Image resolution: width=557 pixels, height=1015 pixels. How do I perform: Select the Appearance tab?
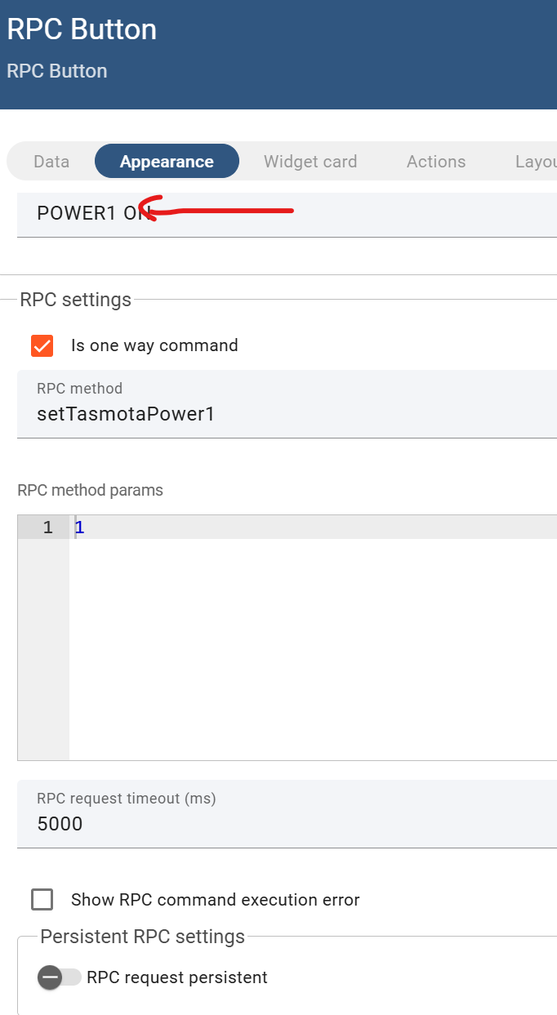[167, 162]
